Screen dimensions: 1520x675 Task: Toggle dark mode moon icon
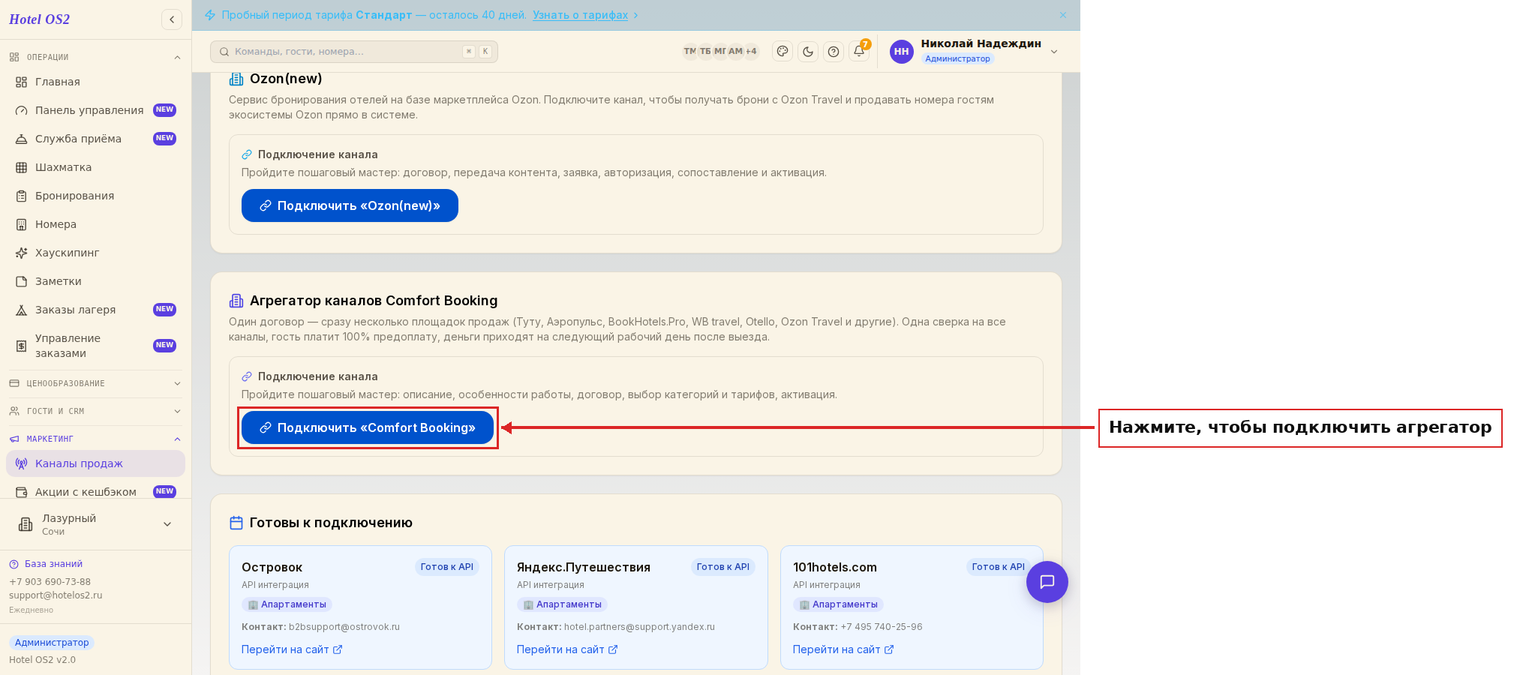(x=808, y=51)
